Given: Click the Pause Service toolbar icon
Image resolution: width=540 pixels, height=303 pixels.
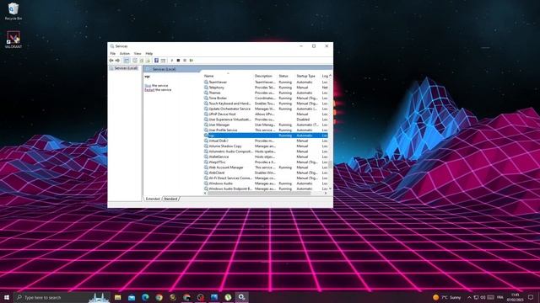Looking at the screenshot, I should (185, 61).
